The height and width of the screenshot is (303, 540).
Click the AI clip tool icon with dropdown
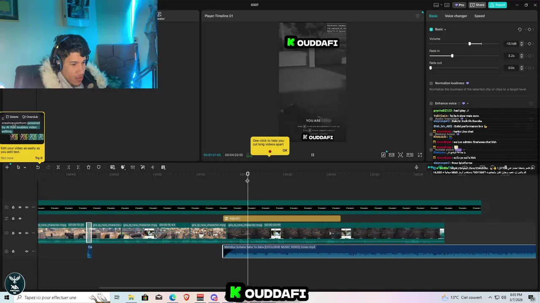123,167
